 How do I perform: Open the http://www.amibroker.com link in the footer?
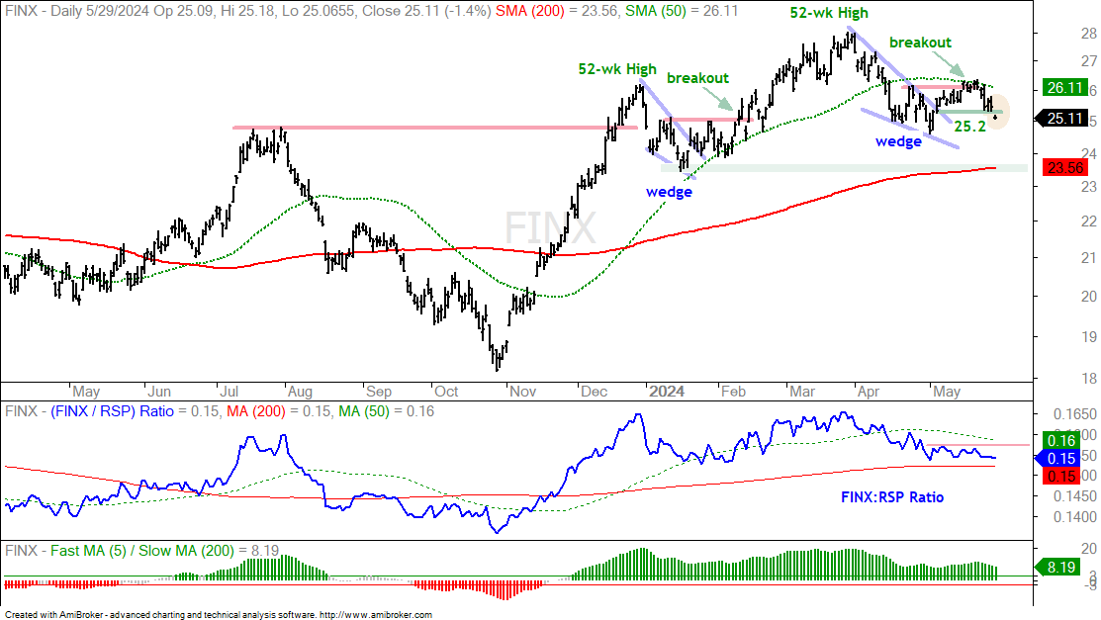pyautogui.click(x=376, y=614)
